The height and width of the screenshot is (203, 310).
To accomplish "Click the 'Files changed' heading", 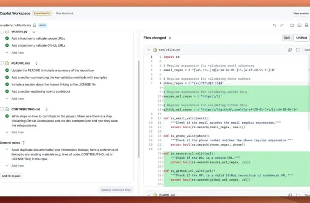I will pos(155,38).
